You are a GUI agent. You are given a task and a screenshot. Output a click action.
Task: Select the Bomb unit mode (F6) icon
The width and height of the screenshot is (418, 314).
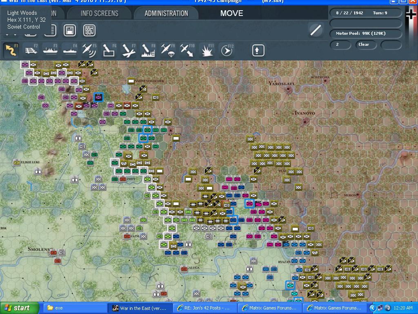109,50
